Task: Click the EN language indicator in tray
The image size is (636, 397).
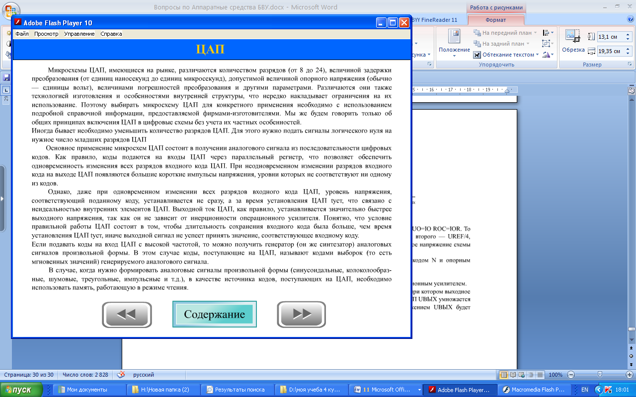Action: pos(585,390)
